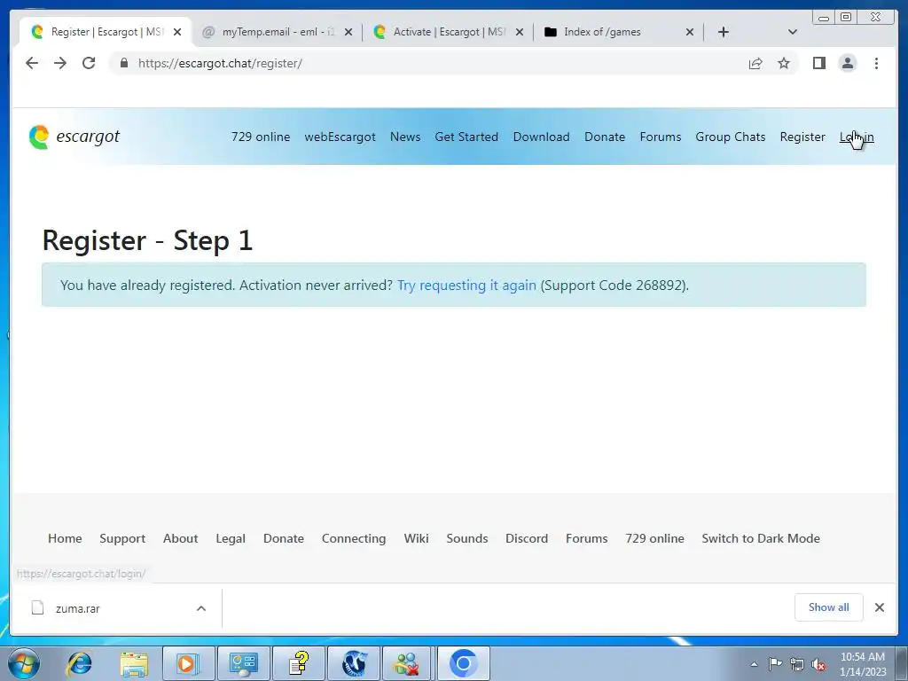Image resolution: width=908 pixels, height=681 pixels.
Task: Switch to the Index of /games tab
Action: [617, 32]
